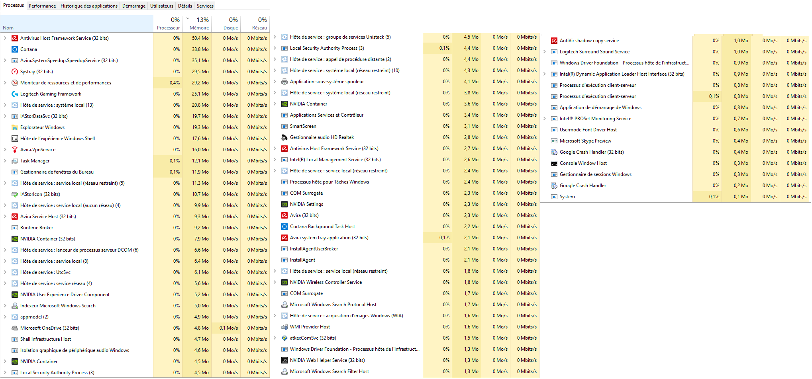Click the NVIDIA User Experience Driver Component icon
This screenshot has height=379, width=812.
[x=15, y=295]
